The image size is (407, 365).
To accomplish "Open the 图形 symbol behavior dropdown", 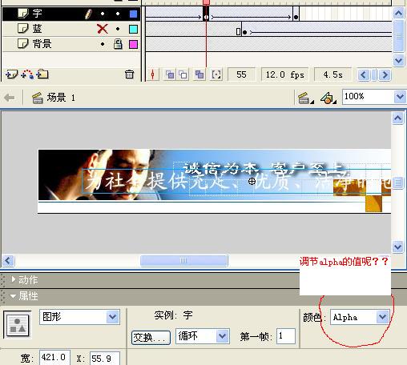I will [x=112, y=317].
